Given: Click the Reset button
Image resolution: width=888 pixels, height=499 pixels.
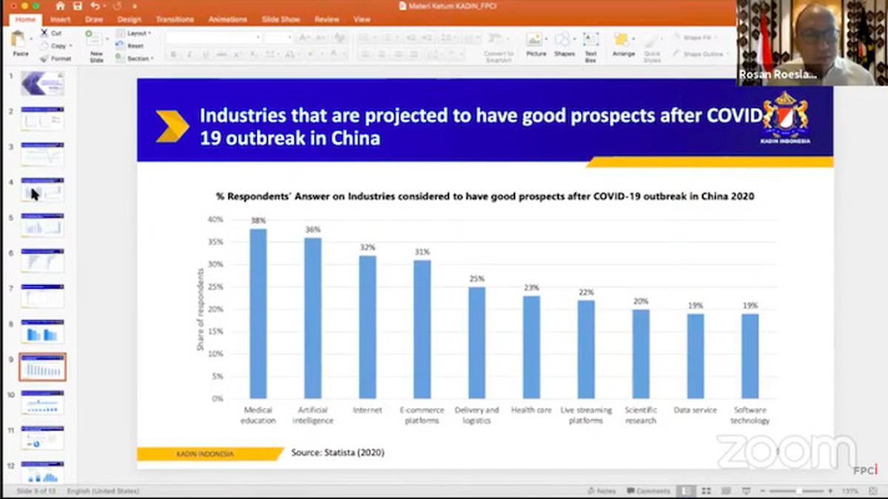Looking at the screenshot, I should pos(134,46).
